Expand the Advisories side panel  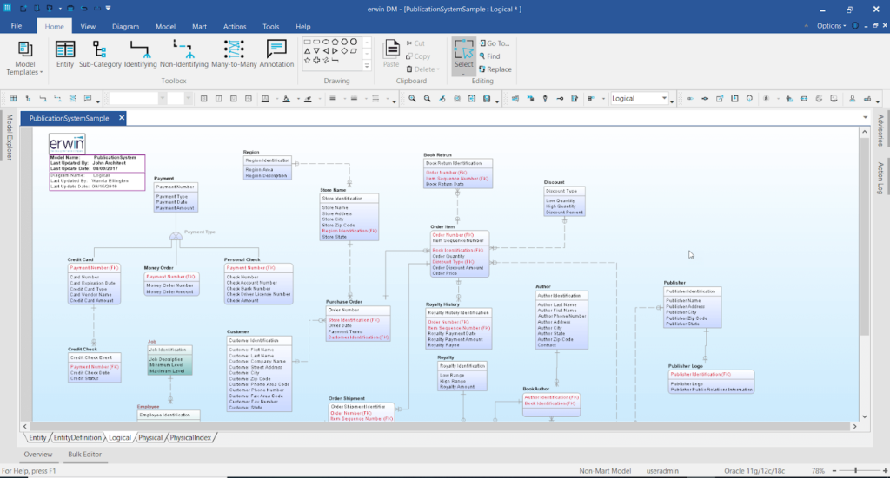coord(880,130)
